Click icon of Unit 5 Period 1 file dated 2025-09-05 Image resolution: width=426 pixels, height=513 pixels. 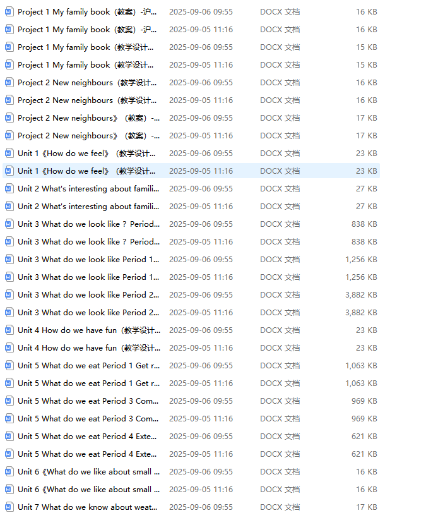coord(9,383)
